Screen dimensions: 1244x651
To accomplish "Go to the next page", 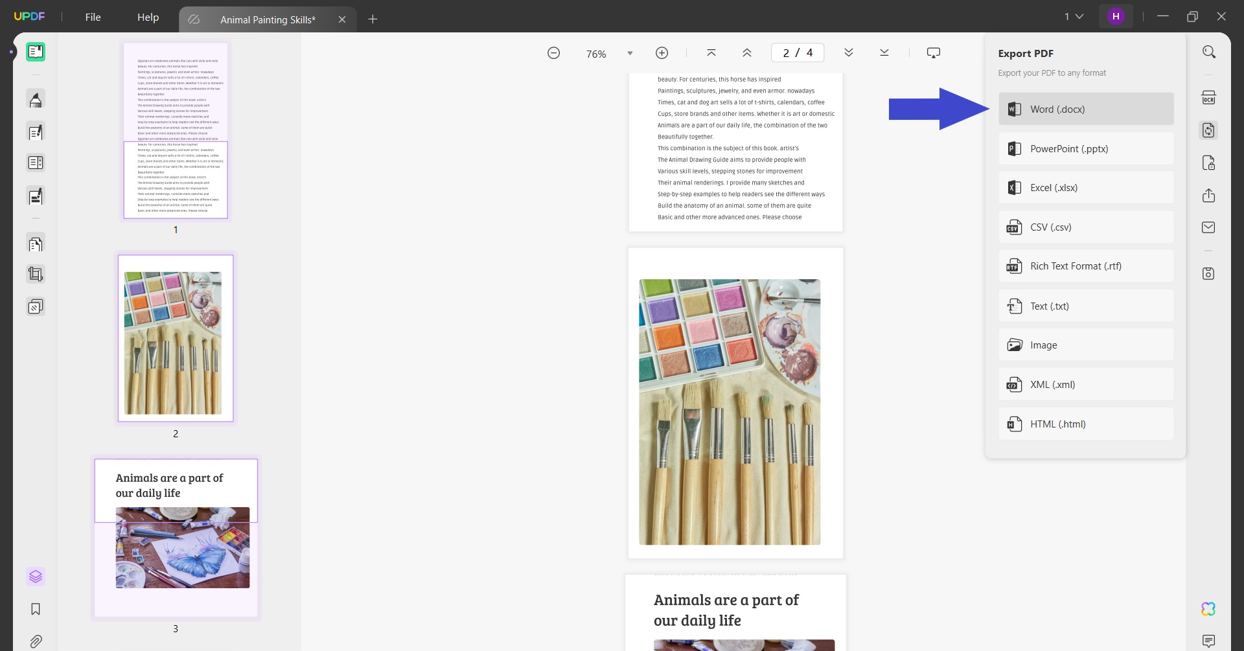I will coord(849,53).
